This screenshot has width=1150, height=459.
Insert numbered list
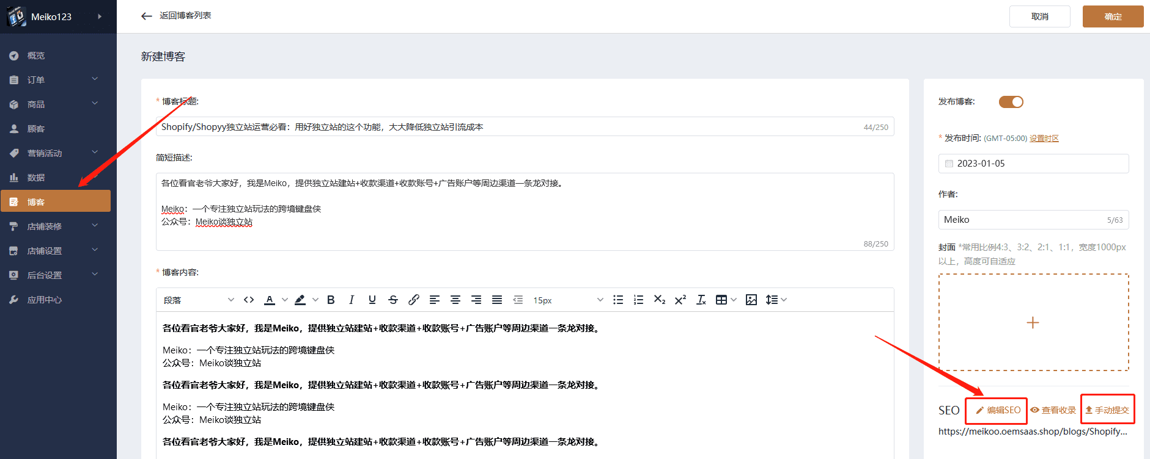(x=639, y=300)
